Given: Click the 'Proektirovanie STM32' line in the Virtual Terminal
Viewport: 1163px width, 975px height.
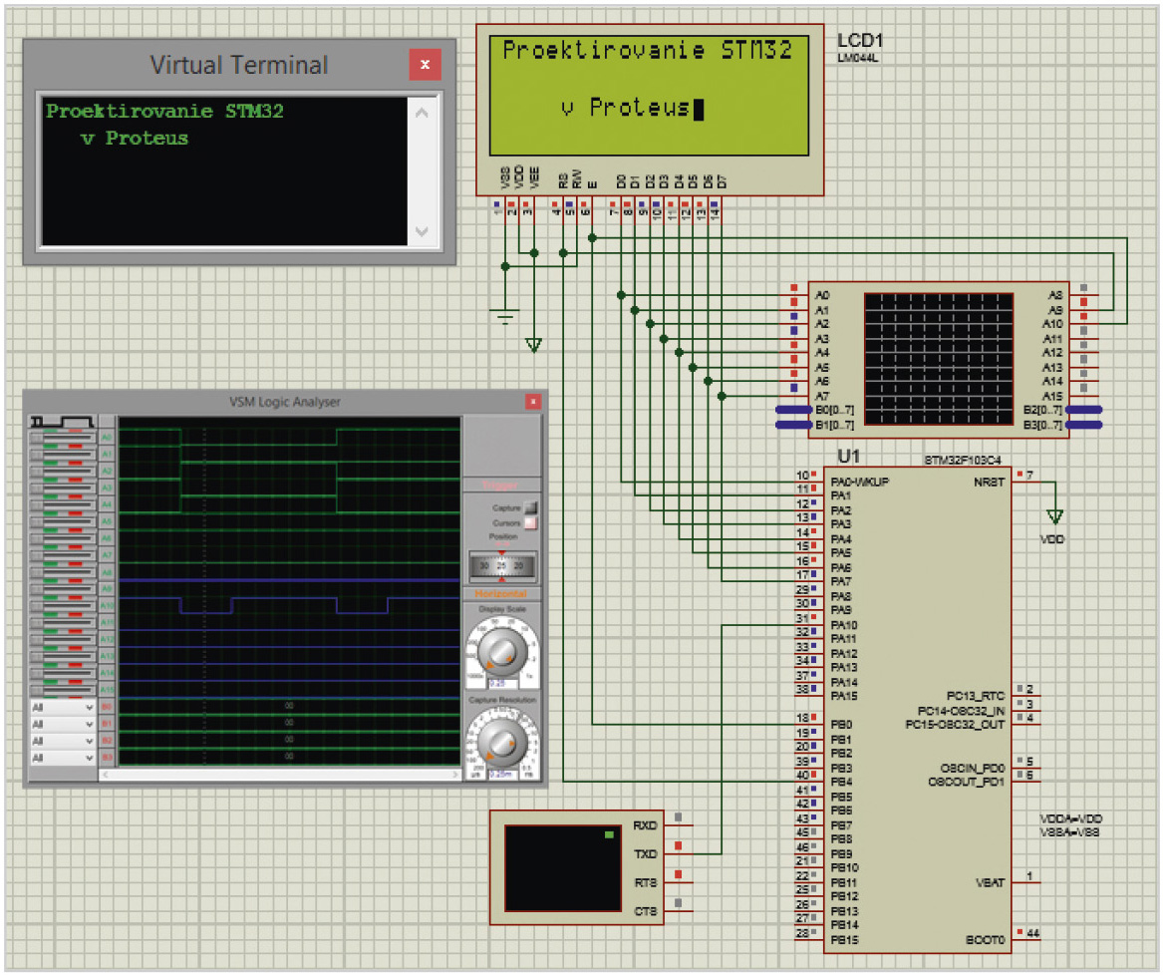Looking at the screenshot, I should click(x=164, y=112).
